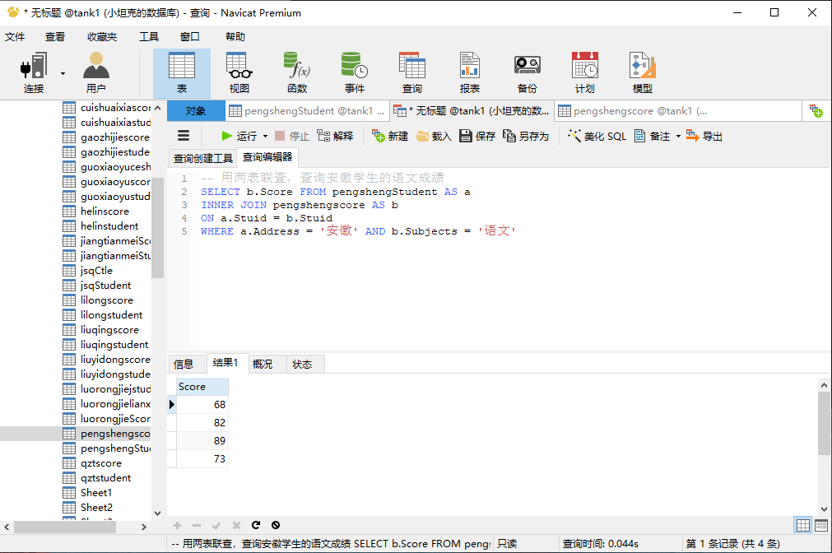Click the sidebar horizontal scrollbar thumb
832x553 pixels.
pos(65,527)
